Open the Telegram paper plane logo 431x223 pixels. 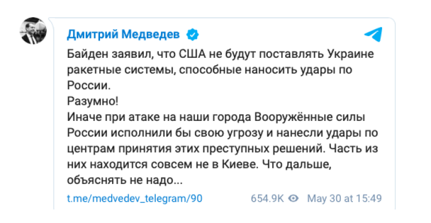coord(374,34)
